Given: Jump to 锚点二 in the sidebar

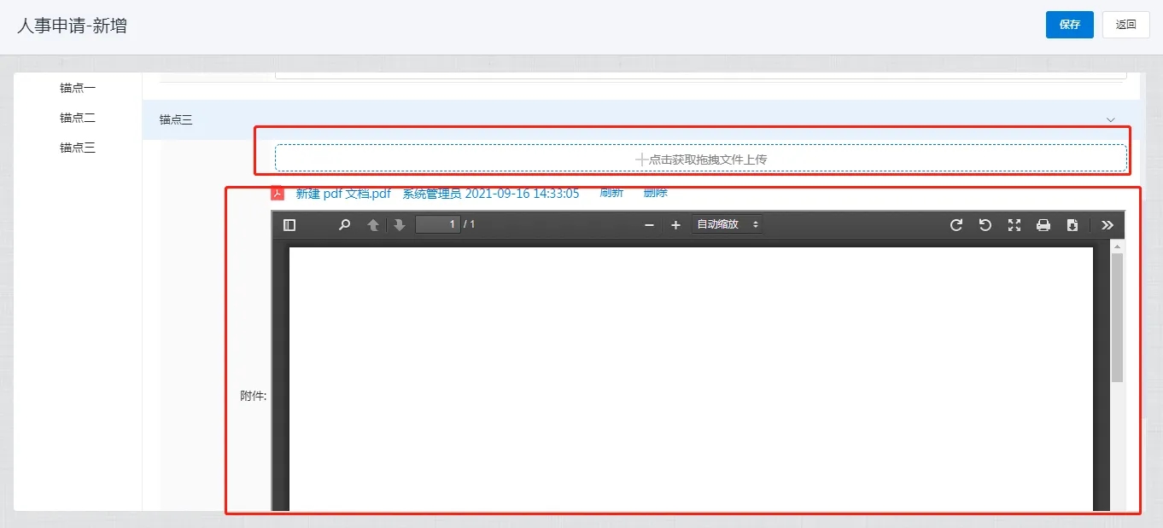Looking at the screenshot, I should pyautogui.click(x=78, y=118).
